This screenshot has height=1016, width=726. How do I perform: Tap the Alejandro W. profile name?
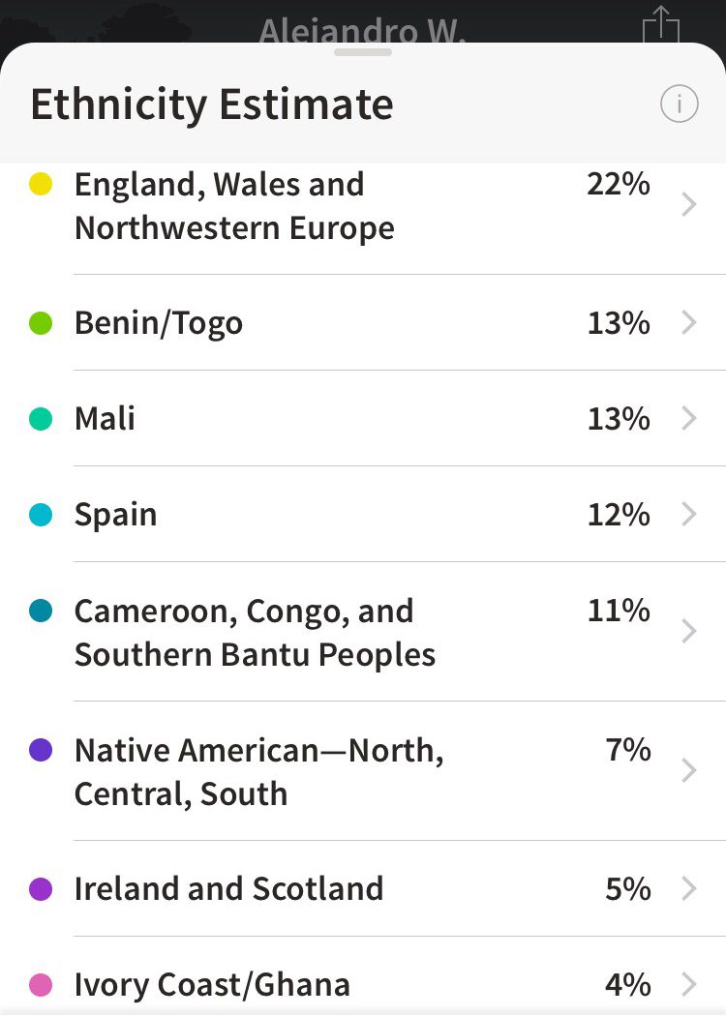tap(362, 30)
